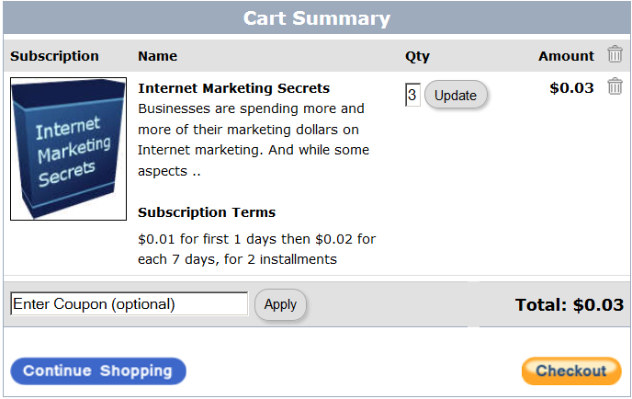Remove Internet Marketing Secrets using its trash icon
Image resolution: width=632 pixels, height=399 pixels.
[615, 87]
